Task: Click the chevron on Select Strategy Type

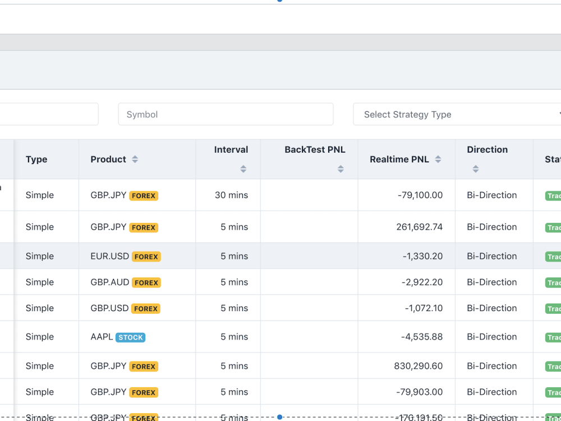Action: tap(558, 114)
